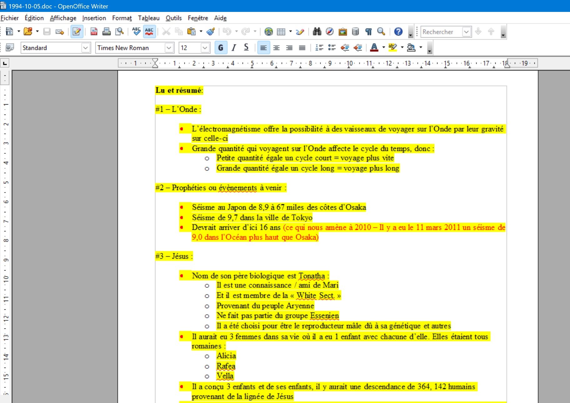Screen dimensions: 570x403
Task: Open the font size 12 dropdown
Action: click(x=205, y=48)
